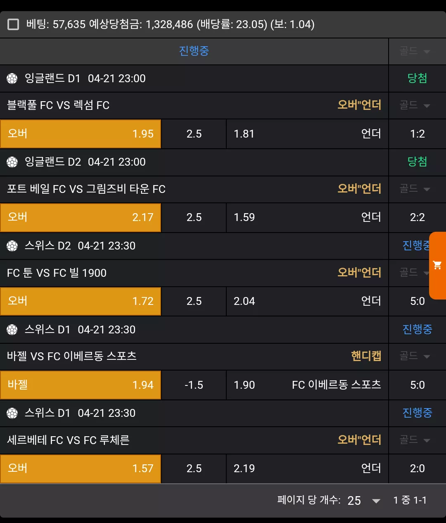This screenshot has height=523, width=446.
Task: Click soccer ball icon beside 잉글랜드 D2
Action: coord(12,162)
